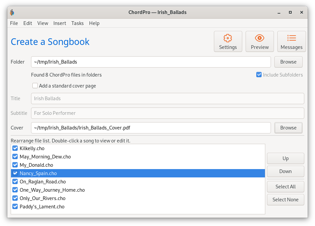Click the ChordPro app icon in title bar
Image resolution: width=315 pixels, height=226 pixels.
12,12
